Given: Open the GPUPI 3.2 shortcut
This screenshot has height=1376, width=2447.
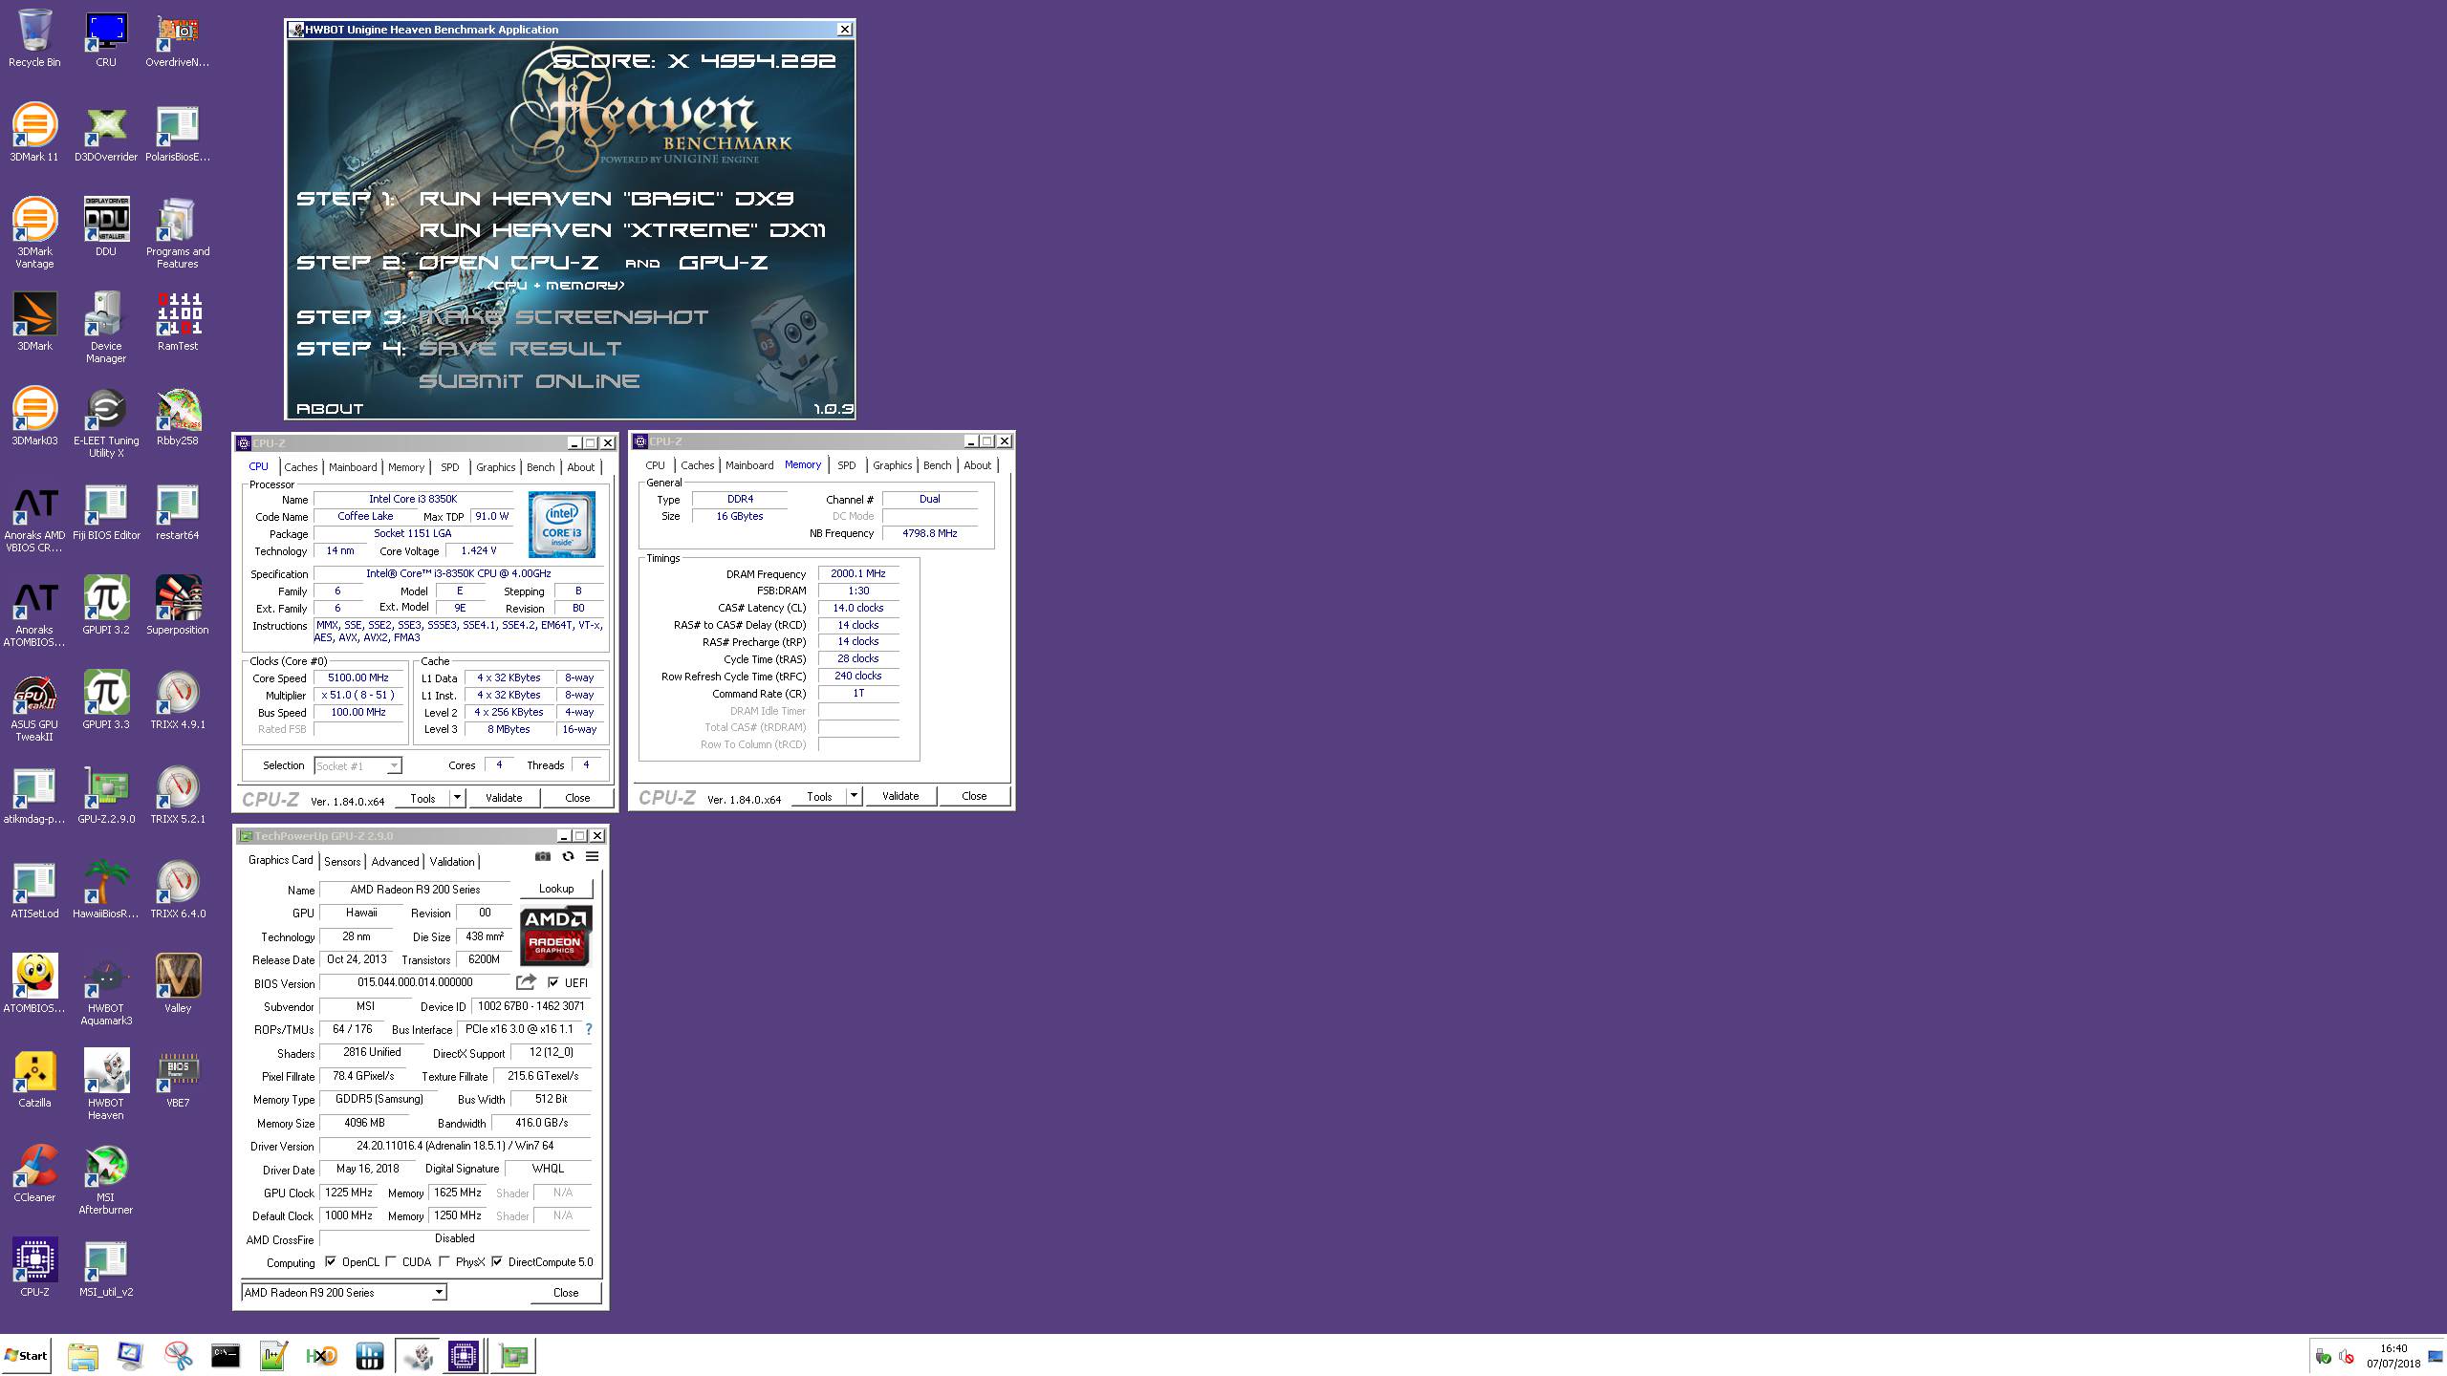Looking at the screenshot, I should [x=106, y=606].
